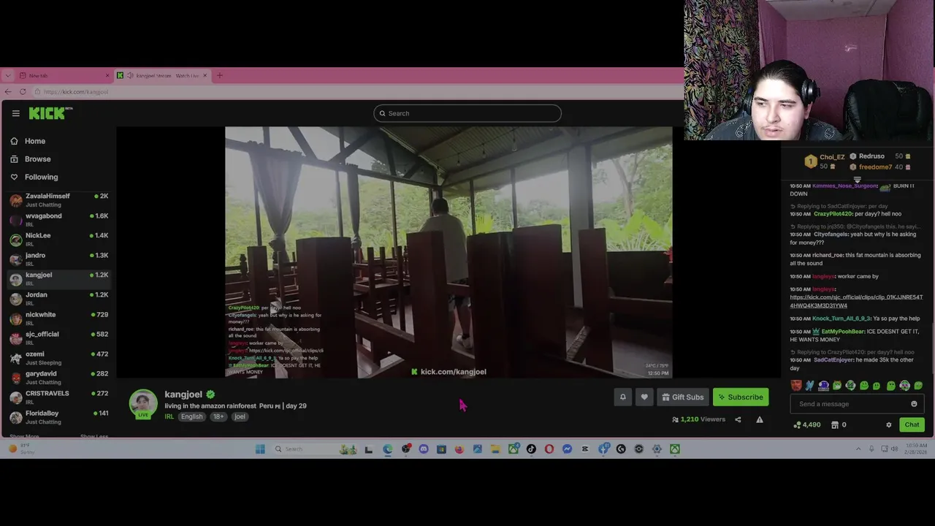
Task: Open the emoji picker in chat
Action: [914, 404]
